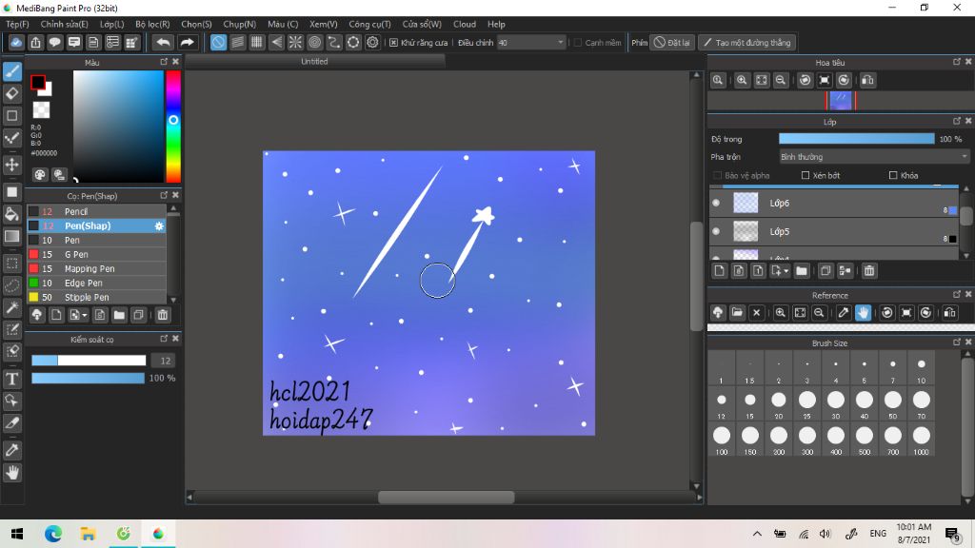Turn snap off in toolbar
The height and width of the screenshot is (548, 975).
(218, 42)
